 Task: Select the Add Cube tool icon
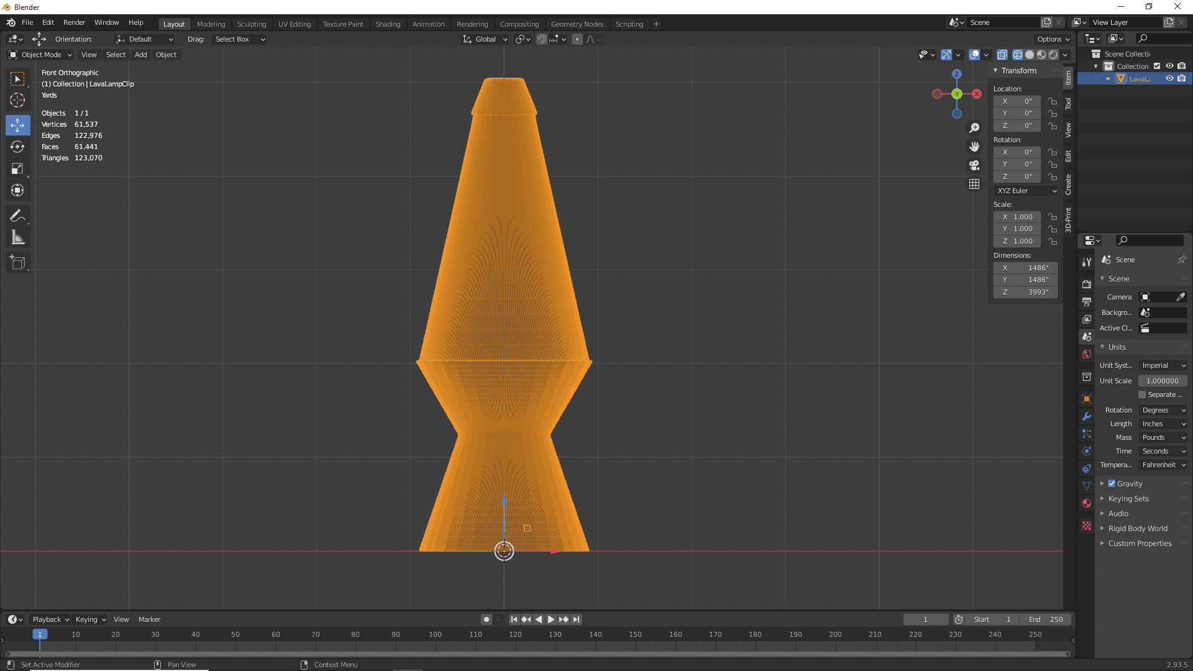[x=18, y=262]
